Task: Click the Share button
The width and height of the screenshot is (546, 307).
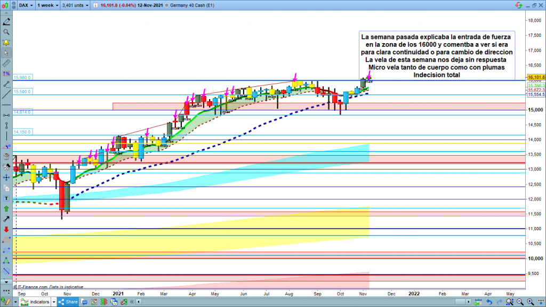Action: (68, 302)
